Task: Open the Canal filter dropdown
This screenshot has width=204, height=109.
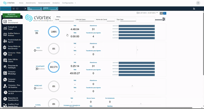Action: click(x=64, y=19)
